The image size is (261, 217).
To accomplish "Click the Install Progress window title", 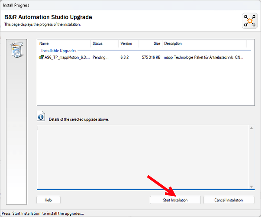I will click(16, 5).
